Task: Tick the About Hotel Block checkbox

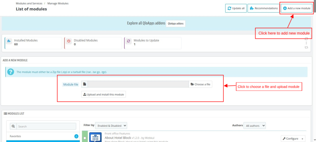Action: click(85, 138)
